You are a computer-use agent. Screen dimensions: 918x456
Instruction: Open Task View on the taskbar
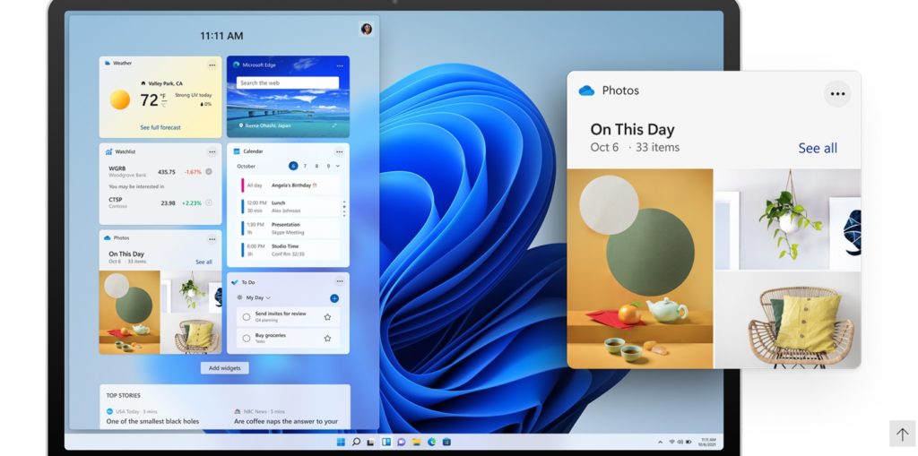pos(370,442)
